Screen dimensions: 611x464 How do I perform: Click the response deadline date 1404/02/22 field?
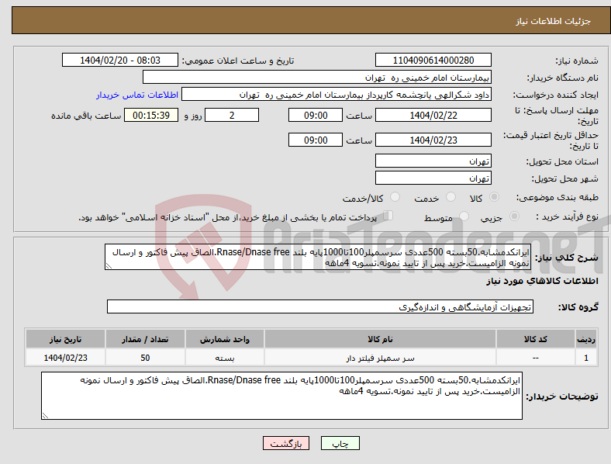point(433,115)
